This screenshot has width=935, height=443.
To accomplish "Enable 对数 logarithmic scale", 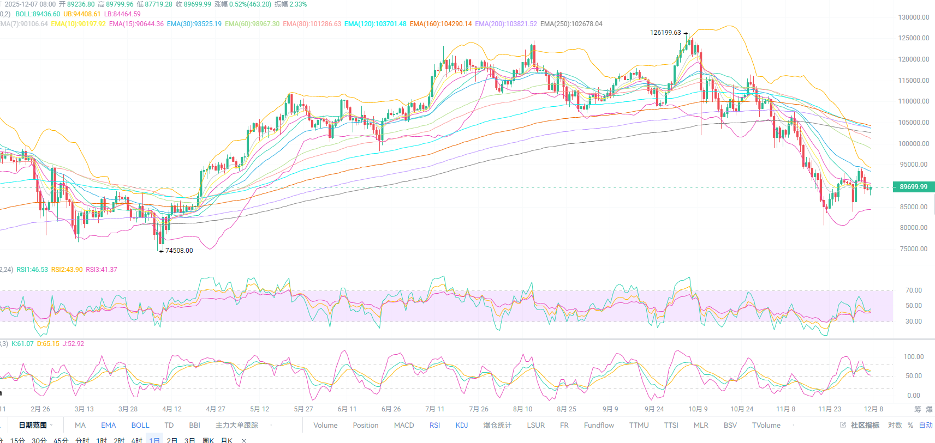I will click(x=895, y=425).
